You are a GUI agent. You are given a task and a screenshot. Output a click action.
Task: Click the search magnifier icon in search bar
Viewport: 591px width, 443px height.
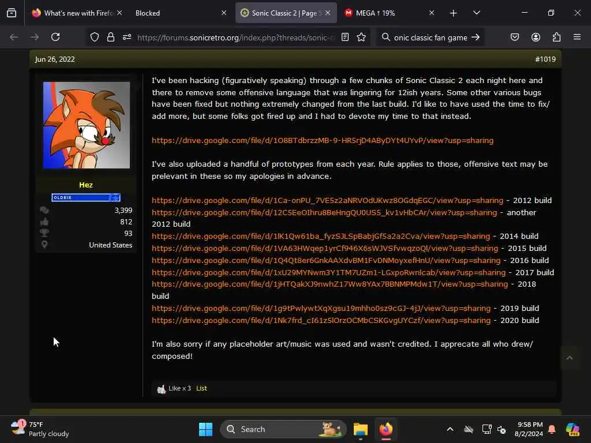386,37
